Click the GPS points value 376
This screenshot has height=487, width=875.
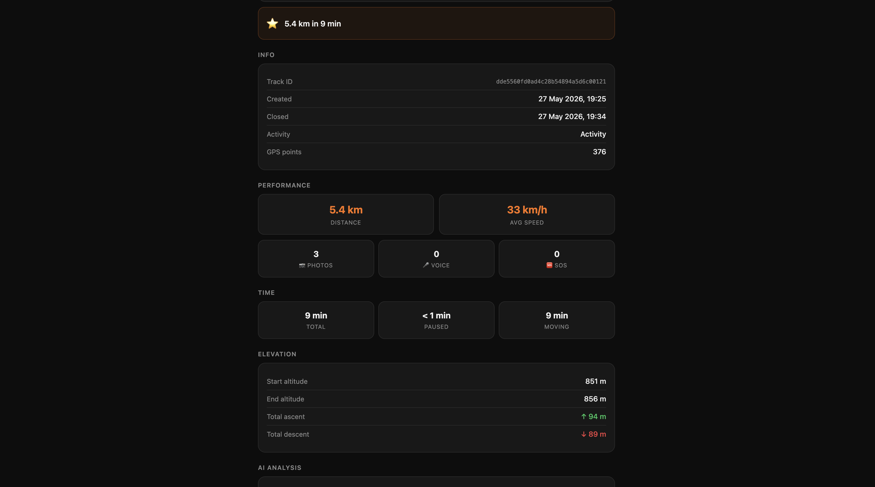point(599,152)
